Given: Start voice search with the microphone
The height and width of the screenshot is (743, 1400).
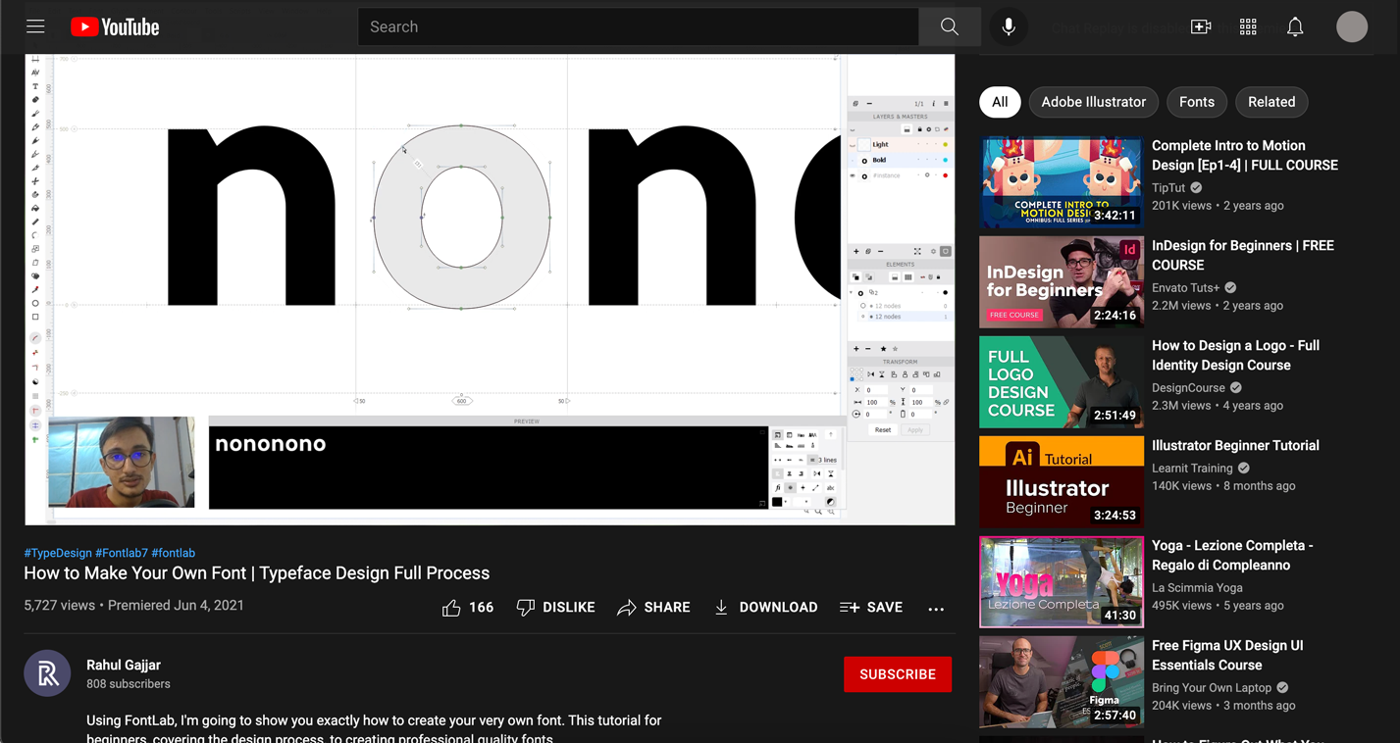Looking at the screenshot, I should (1009, 27).
